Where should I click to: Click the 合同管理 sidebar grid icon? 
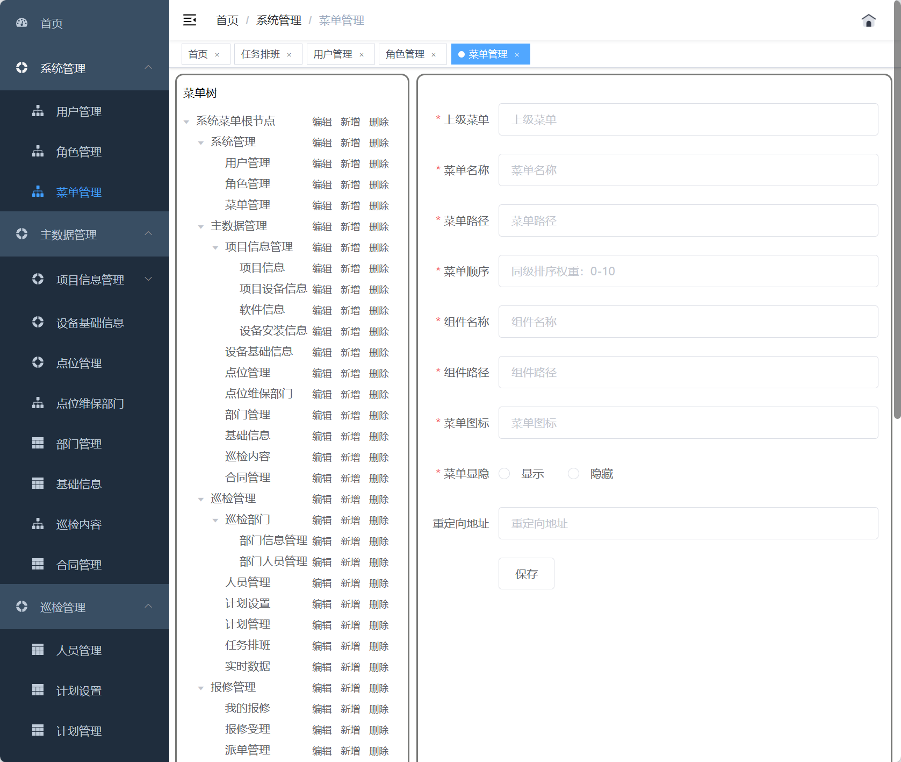(x=38, y=564)
